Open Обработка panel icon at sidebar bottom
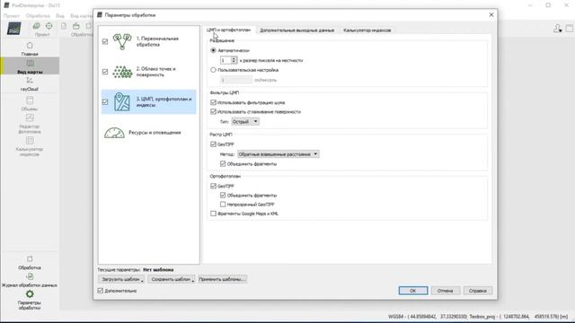This screenshot has height=323, width=575. 30,259
